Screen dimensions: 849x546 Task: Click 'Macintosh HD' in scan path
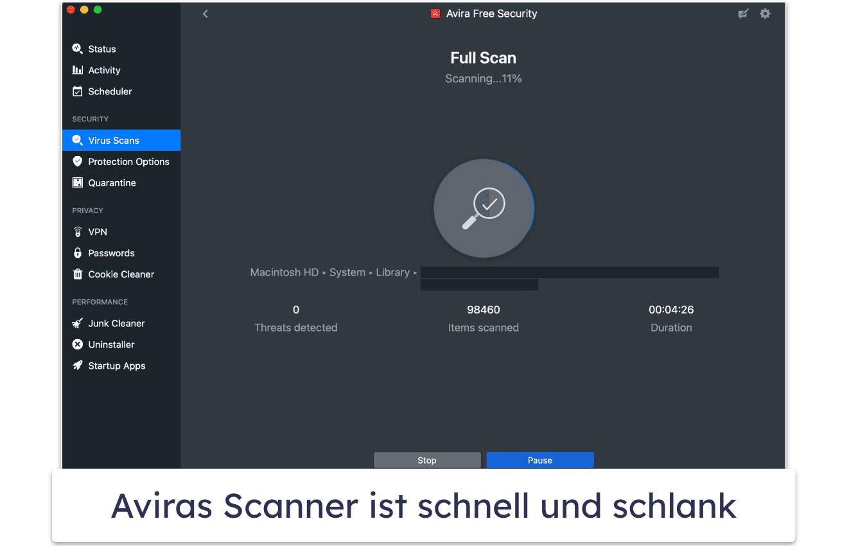284,272
